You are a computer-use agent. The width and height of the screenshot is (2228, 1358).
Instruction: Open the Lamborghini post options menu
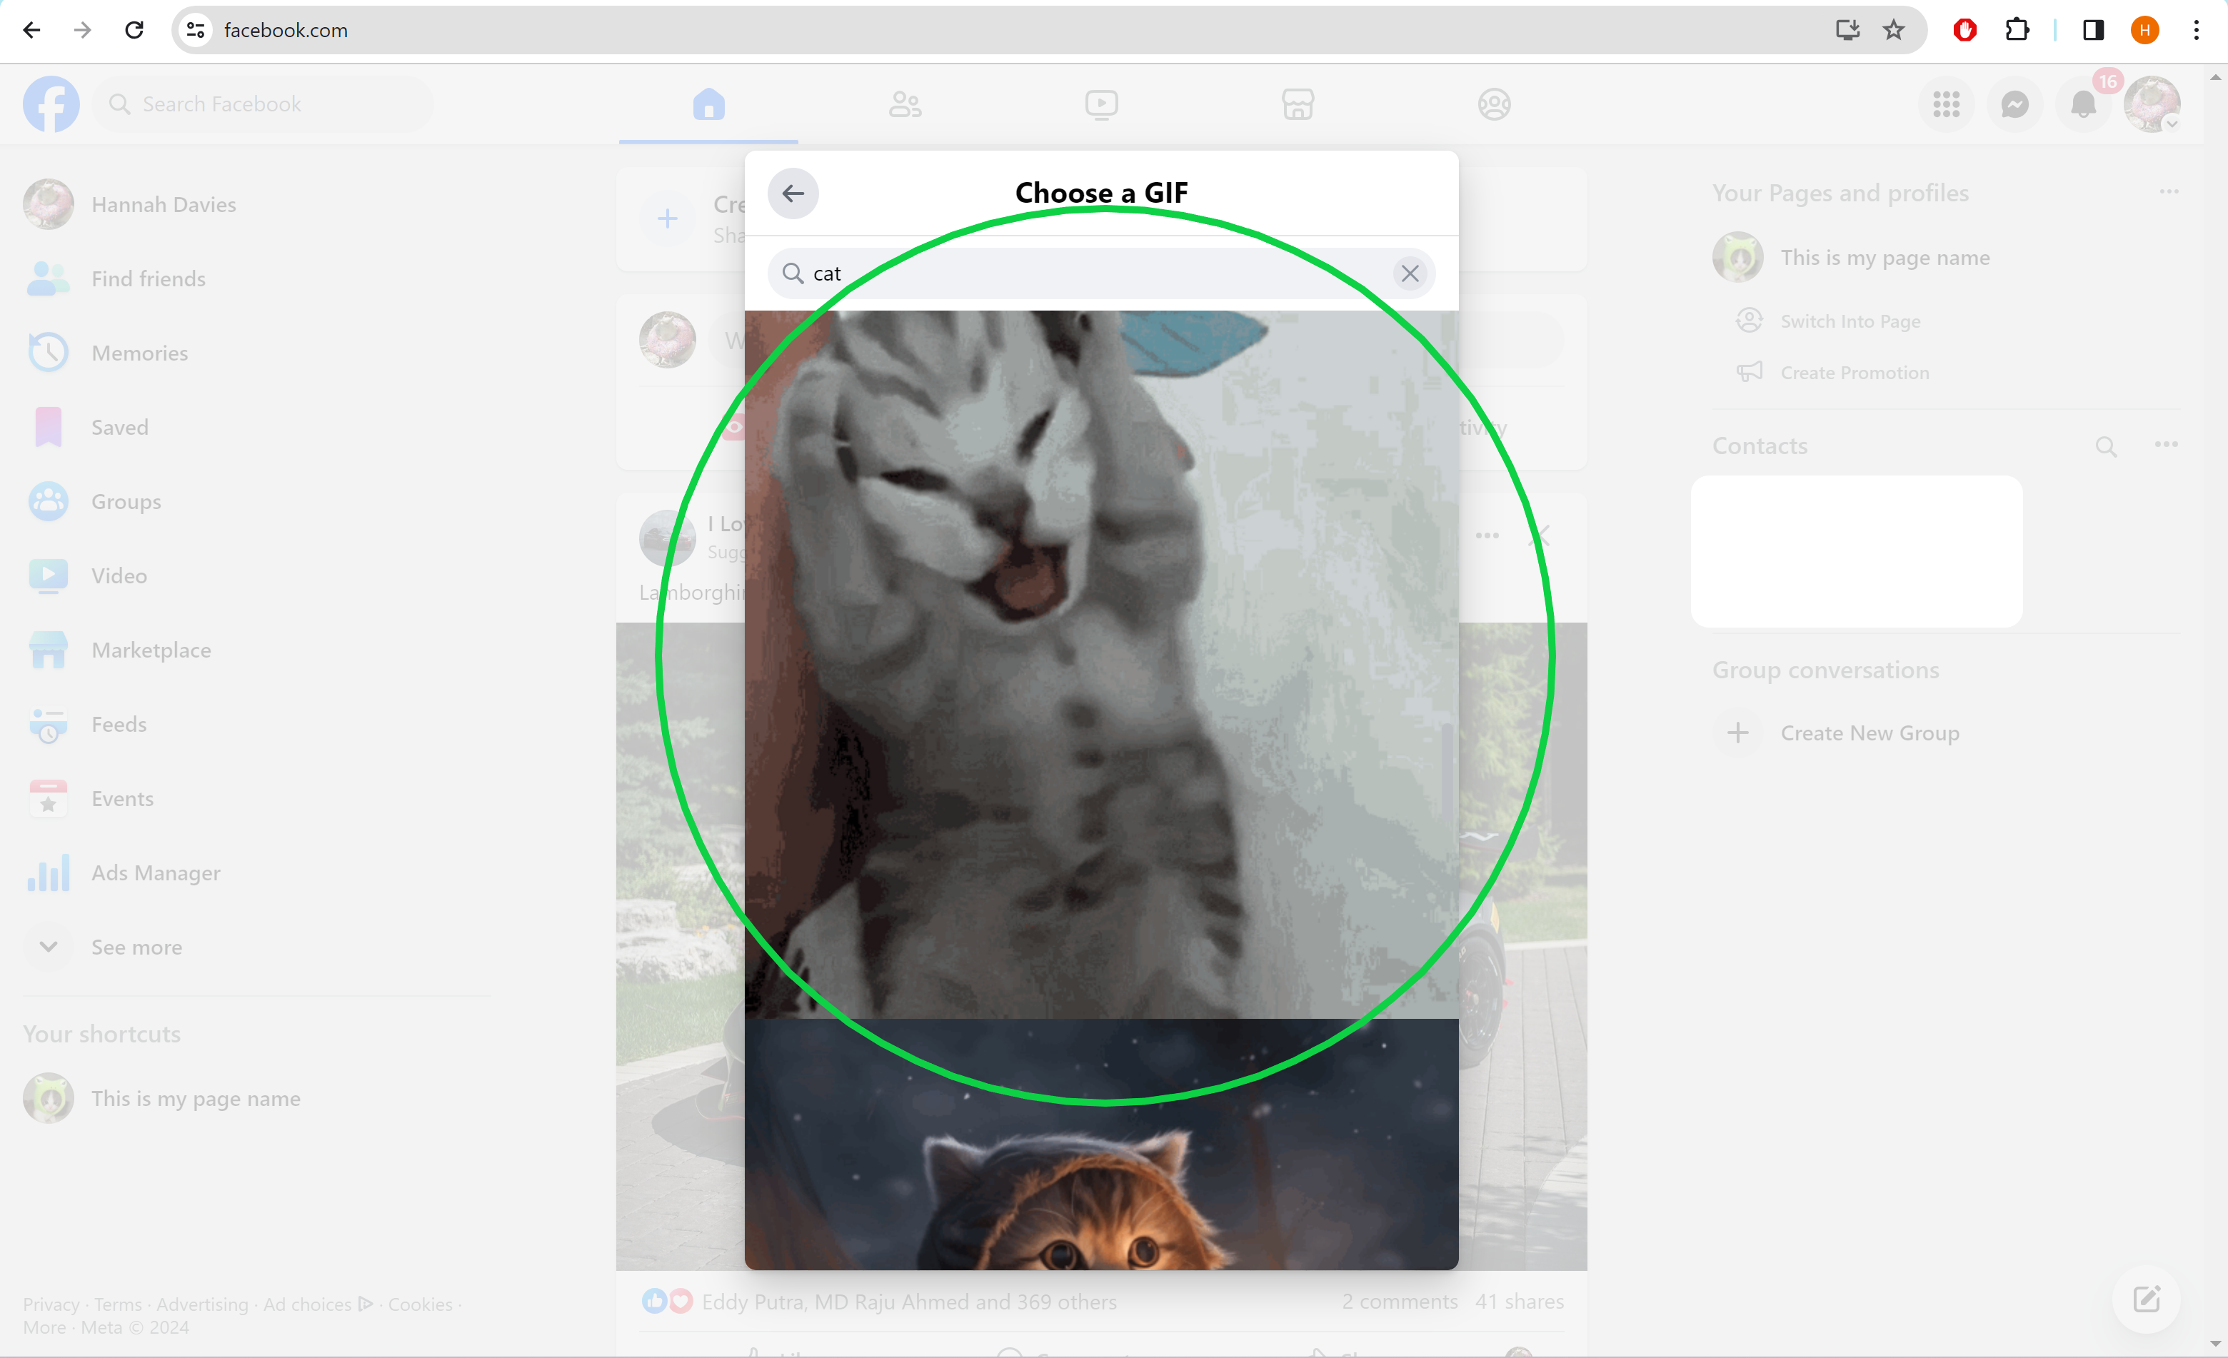point(1487,535)
